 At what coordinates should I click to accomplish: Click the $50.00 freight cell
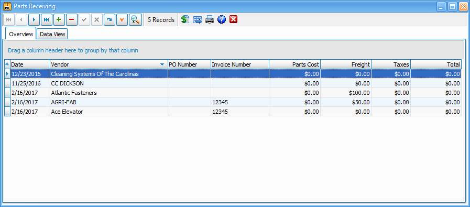point(346,102)
